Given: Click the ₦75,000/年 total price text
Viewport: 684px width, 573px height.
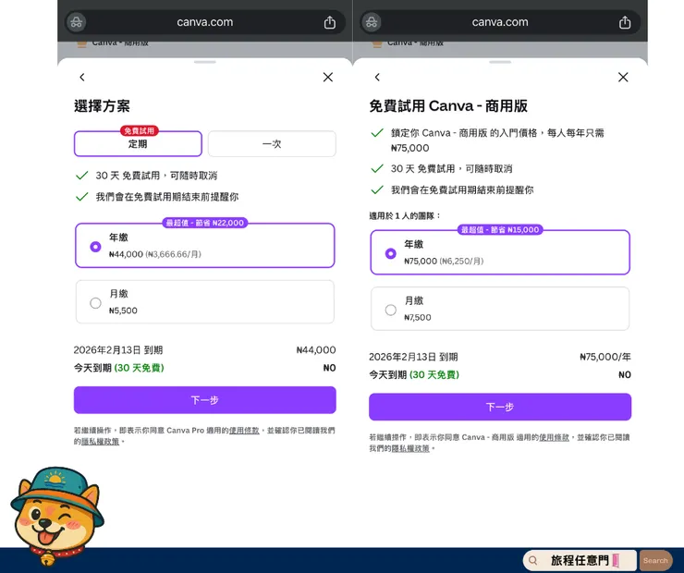Looking at the screenshot, I should (605, 357).
